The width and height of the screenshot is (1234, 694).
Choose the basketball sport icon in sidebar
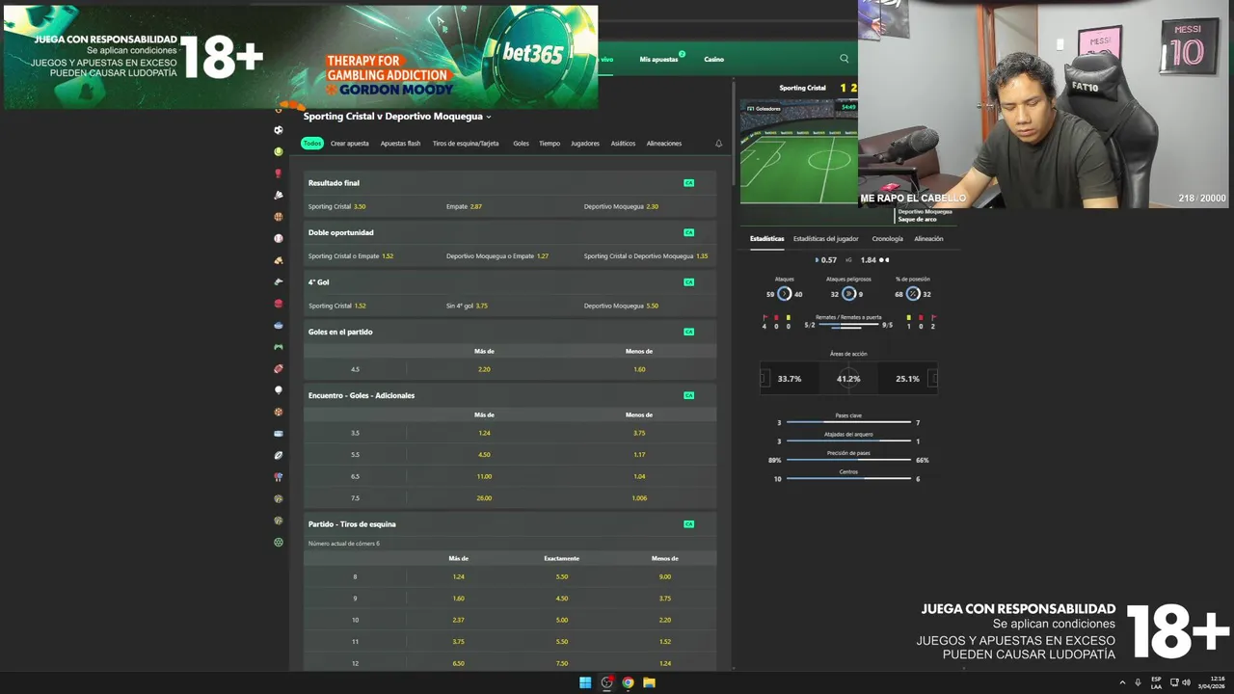[x=279, y=217]
